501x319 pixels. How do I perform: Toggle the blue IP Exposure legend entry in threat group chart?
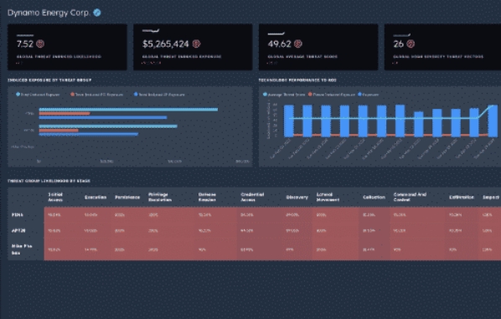click(x=159, y=95)
